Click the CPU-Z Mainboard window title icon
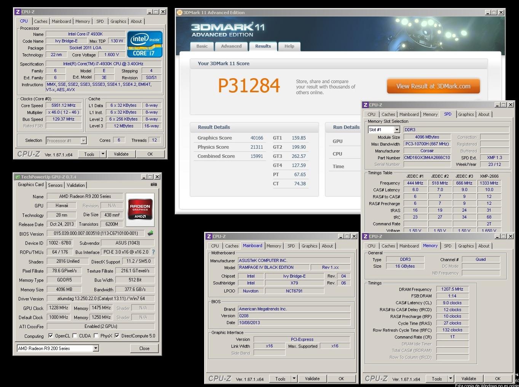The image size is (519, 387). point(209,236)
